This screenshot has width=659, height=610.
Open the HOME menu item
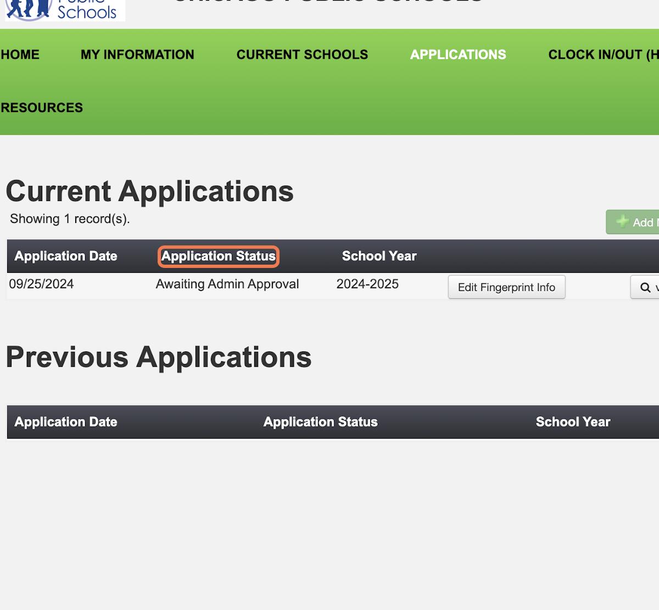[x=20, y=55]
